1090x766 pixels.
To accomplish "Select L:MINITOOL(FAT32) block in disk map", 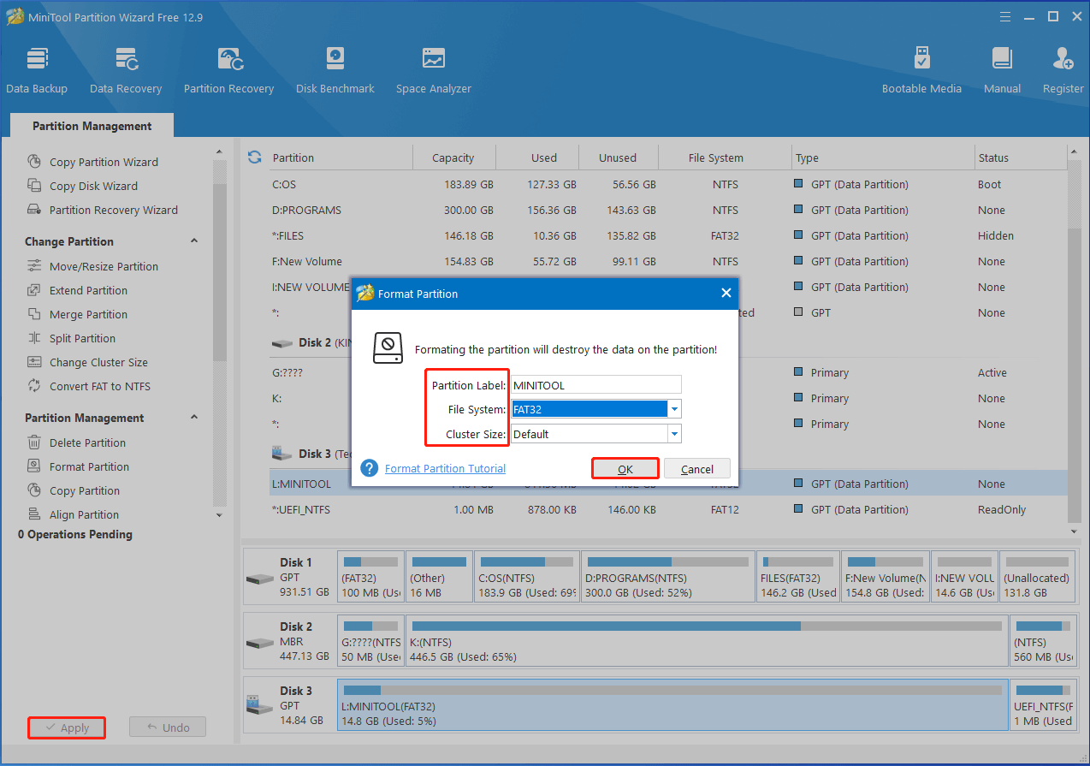I will tap(672, 704).
